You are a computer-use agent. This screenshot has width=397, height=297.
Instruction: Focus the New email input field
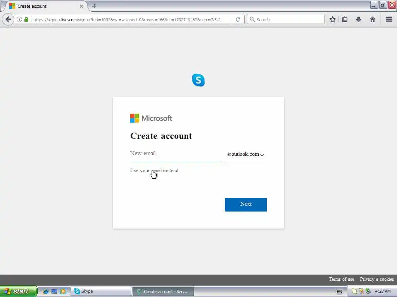click(175, 154)
